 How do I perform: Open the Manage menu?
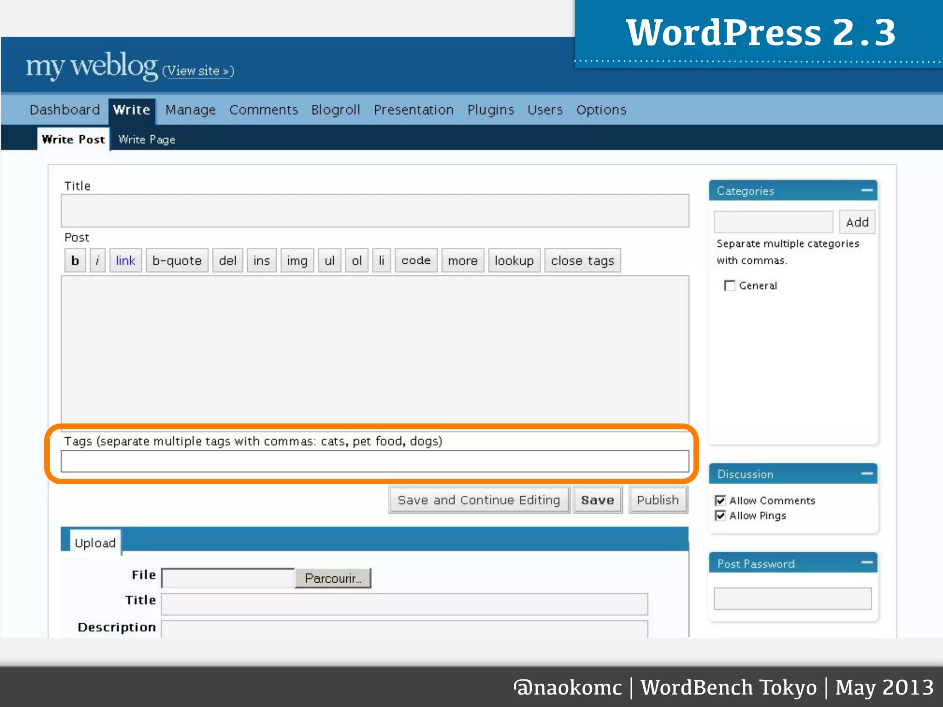(x=190, y=110)
